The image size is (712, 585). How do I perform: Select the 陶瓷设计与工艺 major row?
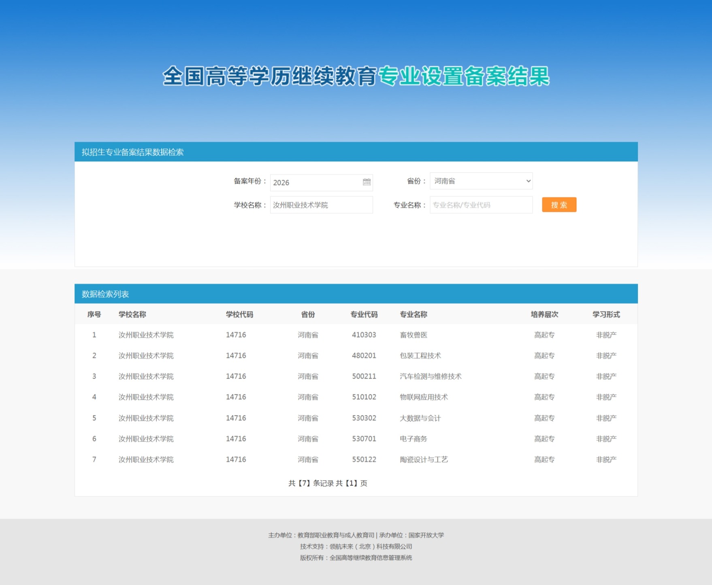[356, 460]
